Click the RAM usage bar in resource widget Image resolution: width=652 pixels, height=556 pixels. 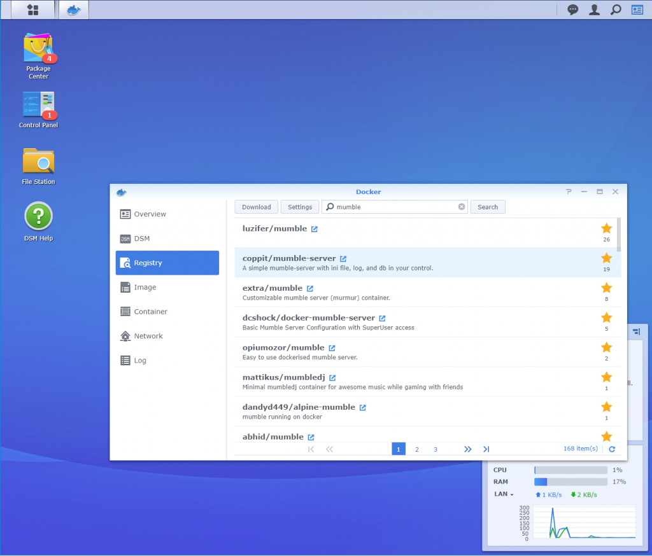click(570, 482)
